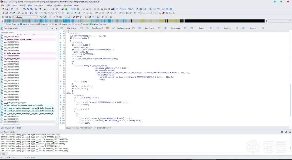This screenshot has height=160, width=292.
Task: Start debugger process with the play icon
Action: pos(3,17)
